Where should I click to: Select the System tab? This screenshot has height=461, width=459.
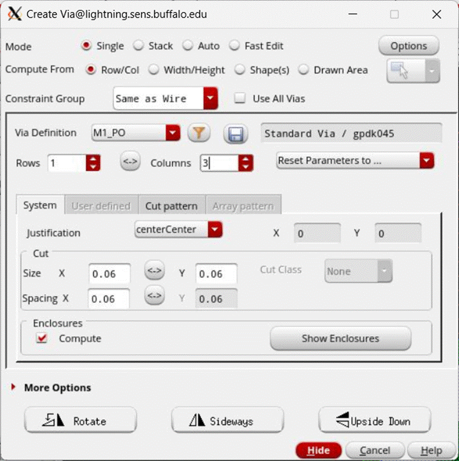38,205
